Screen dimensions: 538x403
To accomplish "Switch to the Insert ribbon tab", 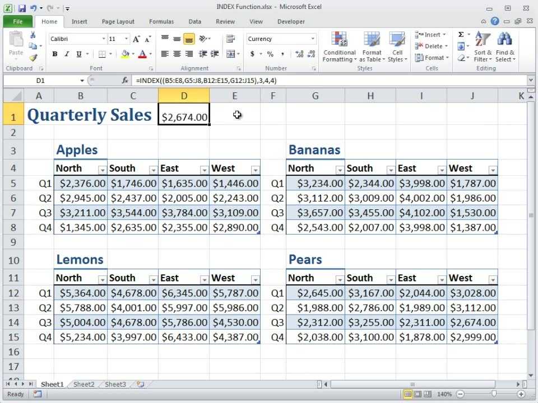I will [x=79, y=22].
